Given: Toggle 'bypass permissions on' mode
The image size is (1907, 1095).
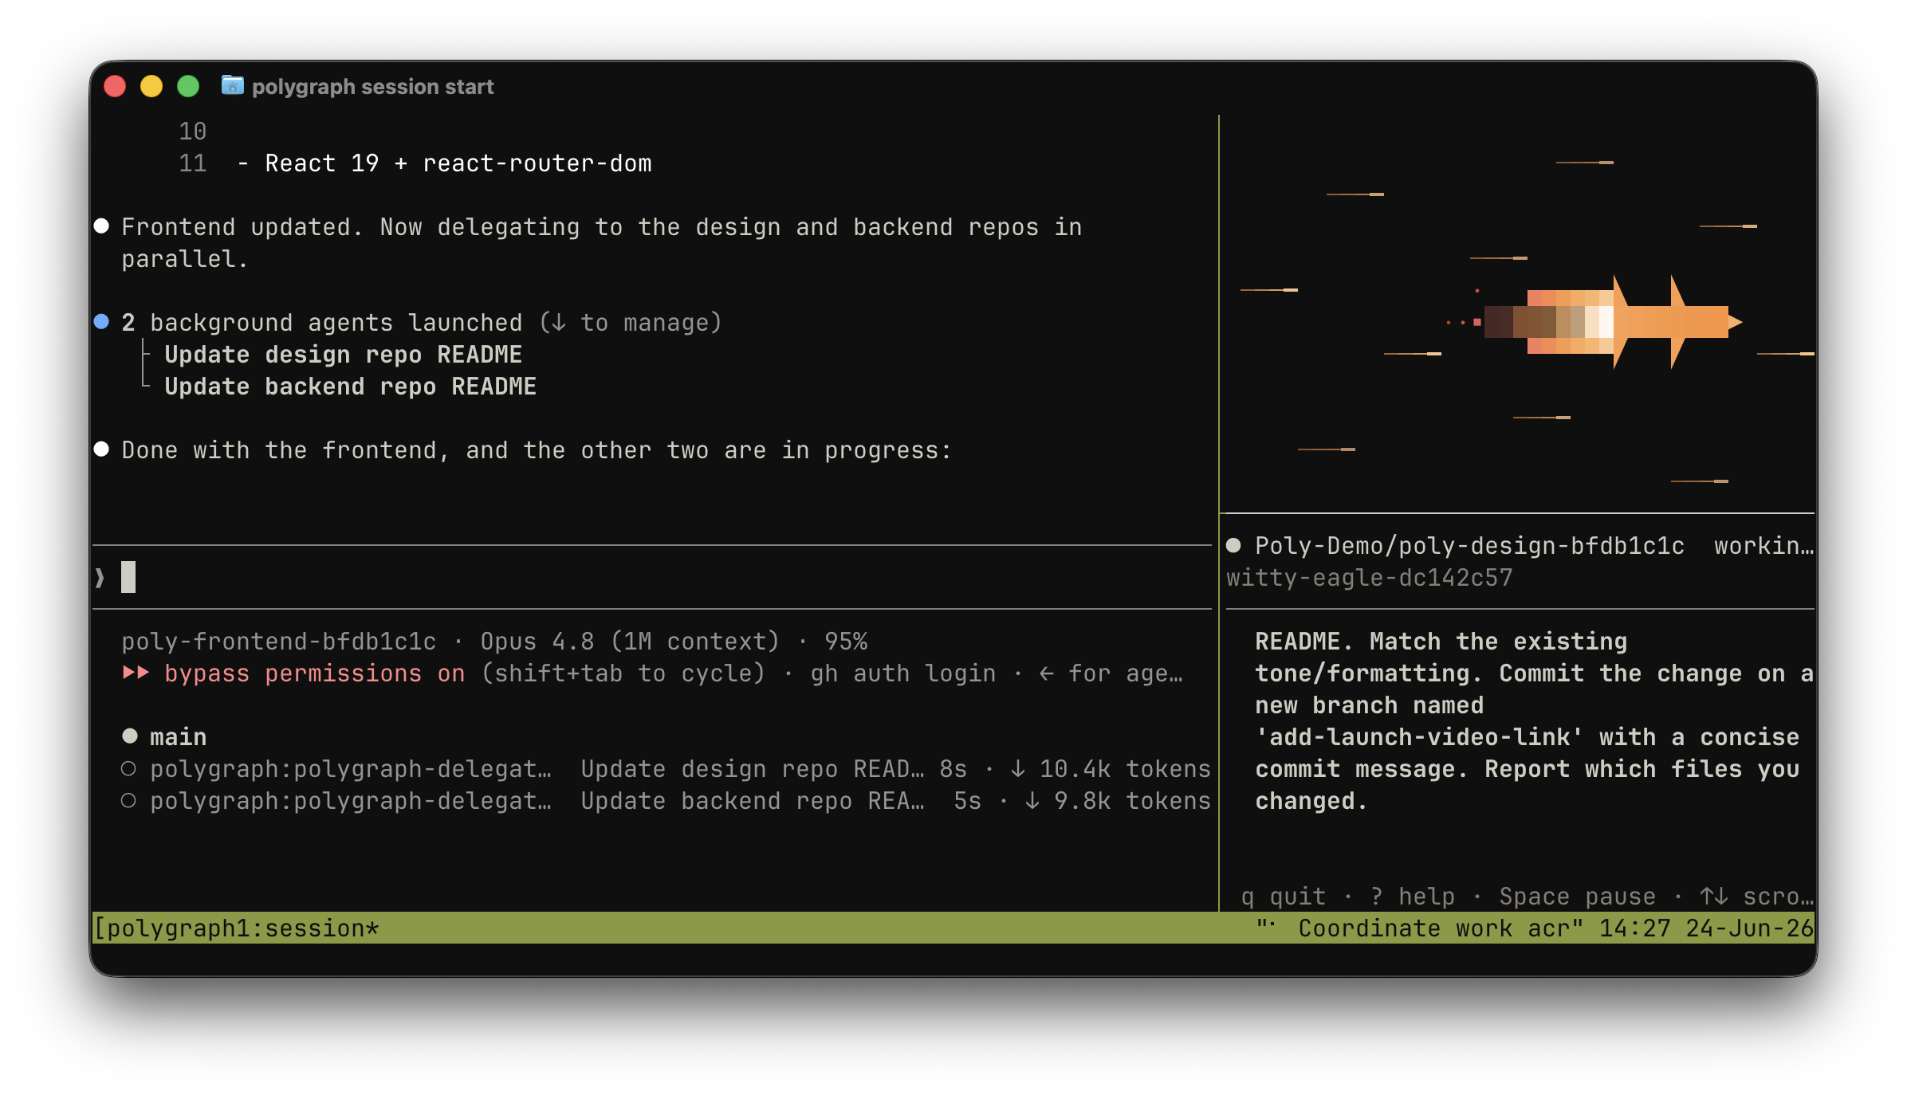Looking at the screenshot, I should pyautogui.click(x=315, y=673).
